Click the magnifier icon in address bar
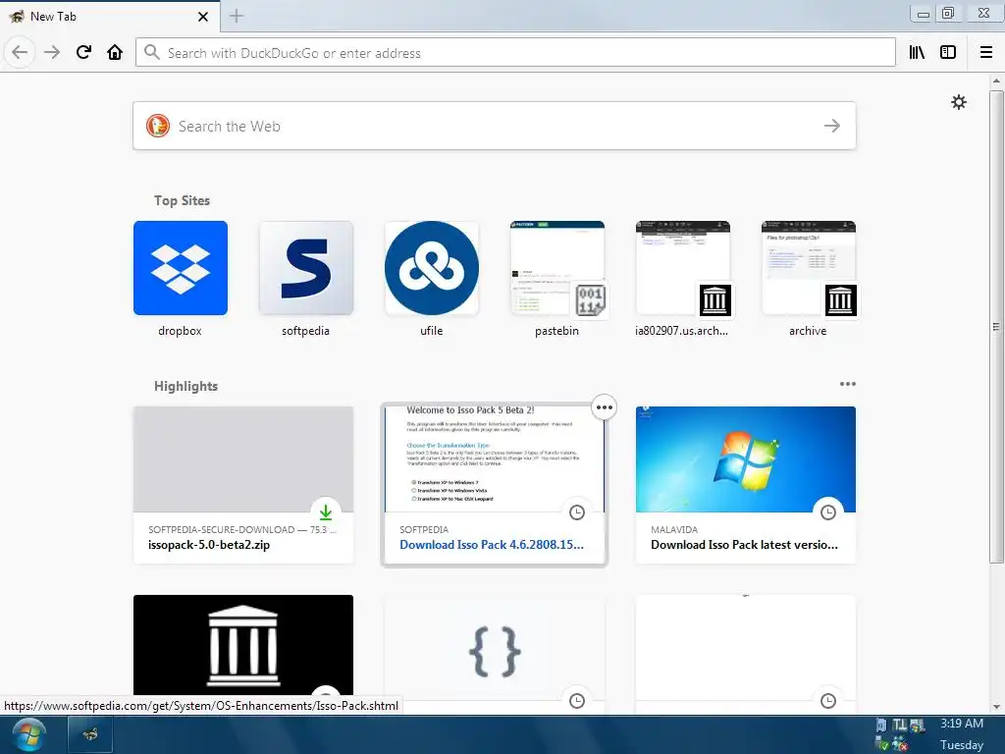Screen dimensions: 1005x754 point(152,53)
